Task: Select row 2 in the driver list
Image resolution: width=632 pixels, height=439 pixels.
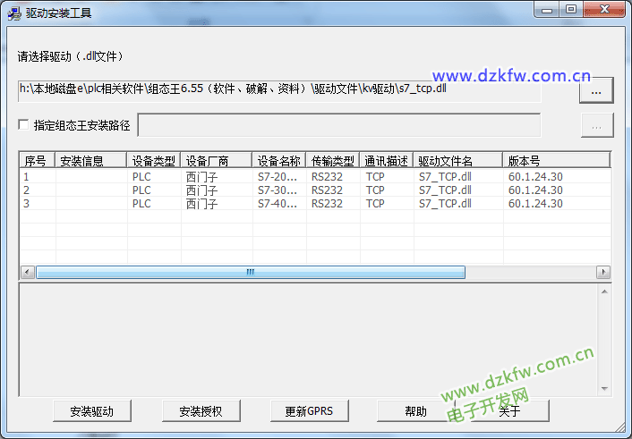Action: point(315,190)
